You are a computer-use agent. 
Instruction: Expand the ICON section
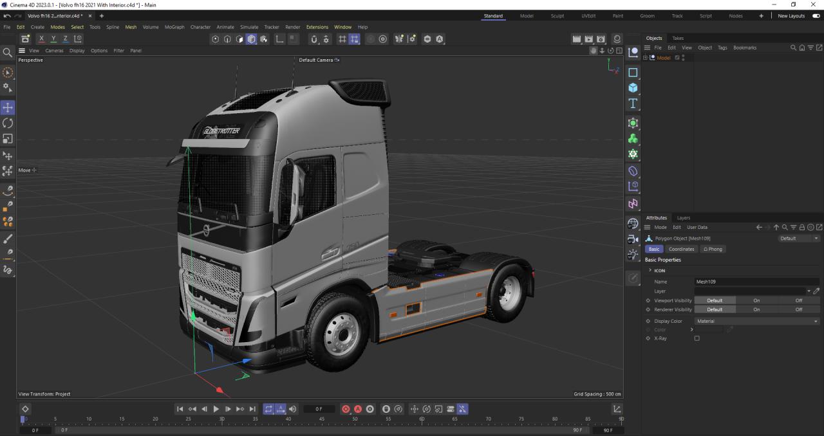click(x=649, y=271)
